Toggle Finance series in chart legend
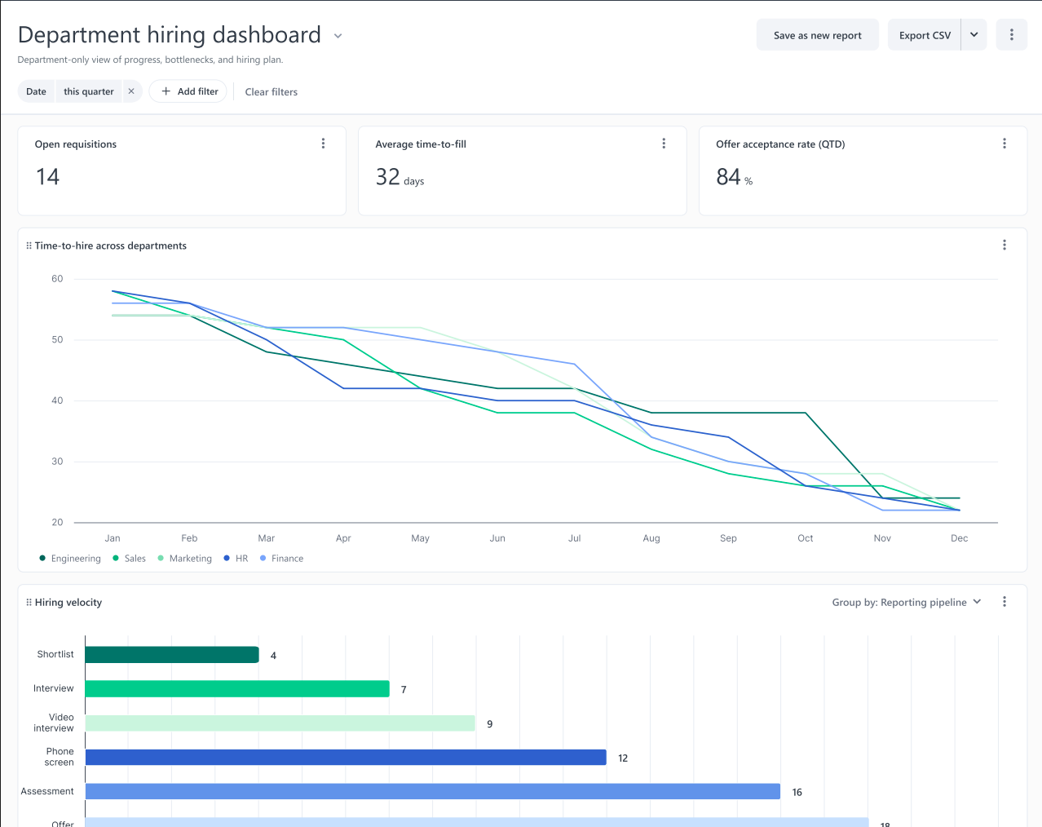 click(281, 559)
